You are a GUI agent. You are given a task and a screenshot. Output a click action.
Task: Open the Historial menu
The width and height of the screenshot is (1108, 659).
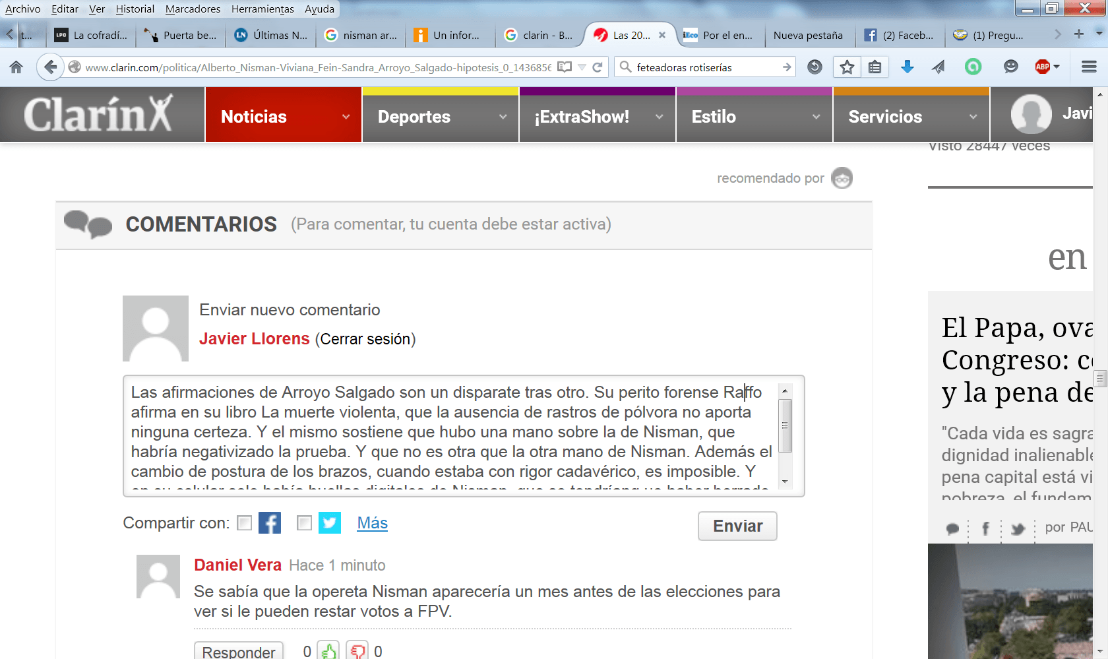click(x=135, y=9)
